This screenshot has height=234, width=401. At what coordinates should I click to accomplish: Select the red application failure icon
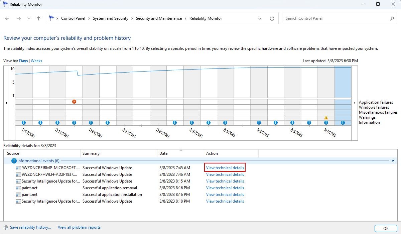point(74,102)
